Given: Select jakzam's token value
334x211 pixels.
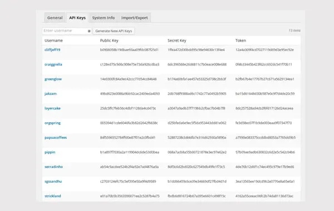Looking at the screenshot, I should [x=265, y=94].
